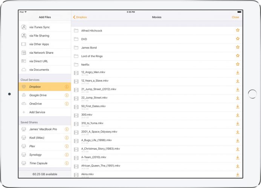Select 12_Angry_Men.mkv file name
261x188 pixels.
93,72
